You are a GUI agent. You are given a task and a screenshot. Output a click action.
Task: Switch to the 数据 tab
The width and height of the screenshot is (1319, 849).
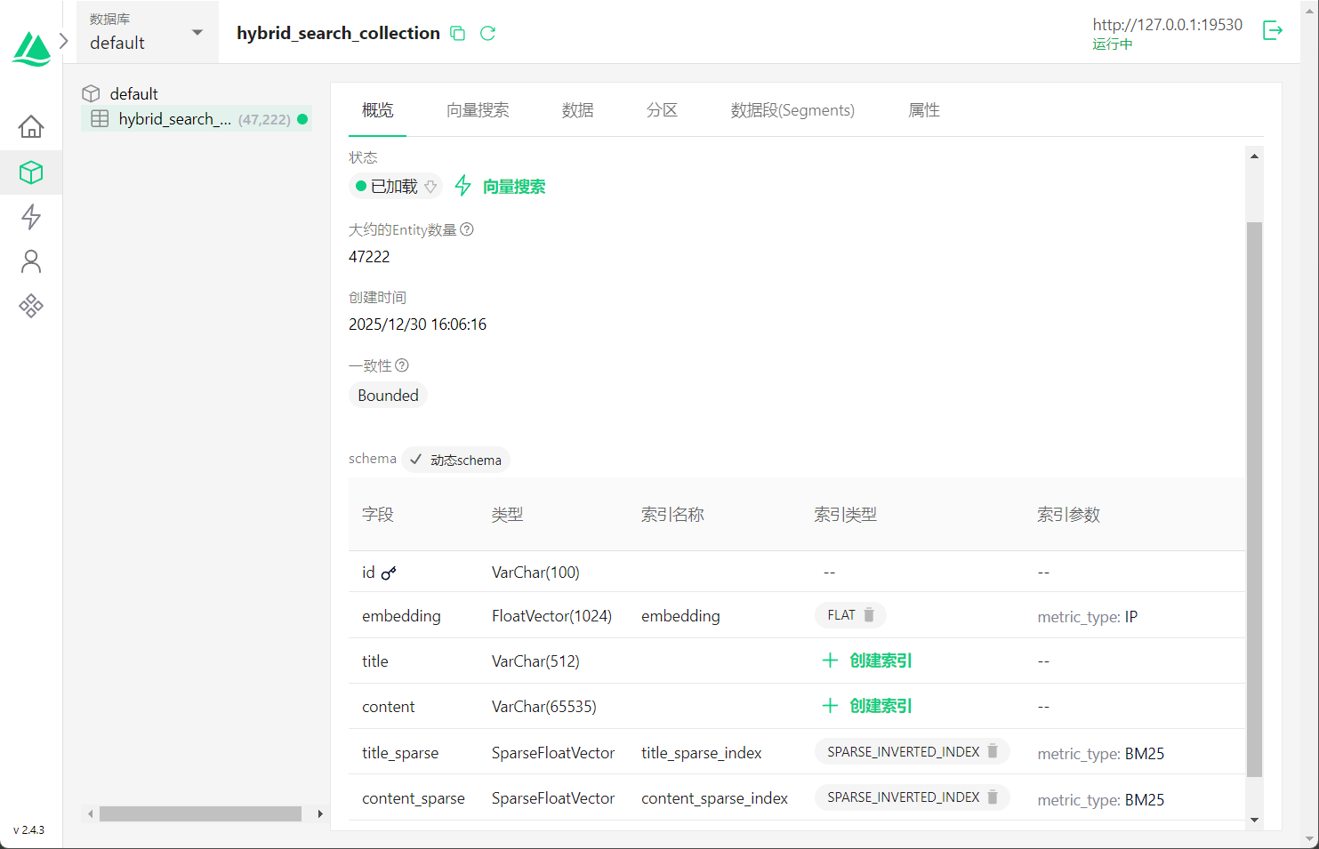577,110
